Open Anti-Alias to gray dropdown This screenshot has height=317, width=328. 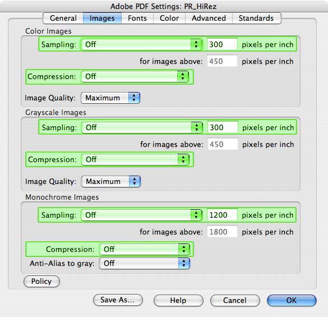[x=145, y=263]
